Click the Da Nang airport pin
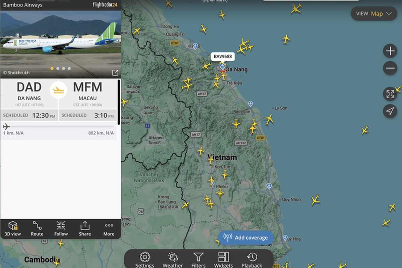402x268 pixels. pos(222,66)
